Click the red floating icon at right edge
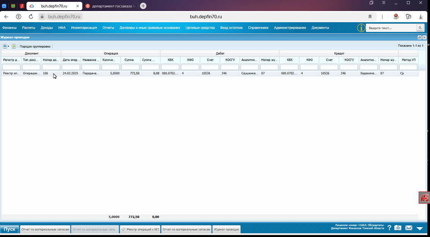 click(x=425, y=198)
